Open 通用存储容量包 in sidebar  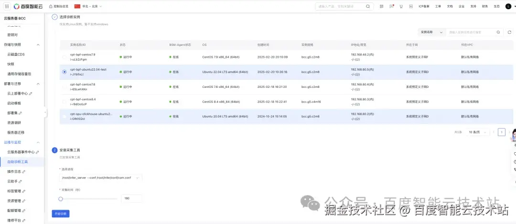point(19,74)
